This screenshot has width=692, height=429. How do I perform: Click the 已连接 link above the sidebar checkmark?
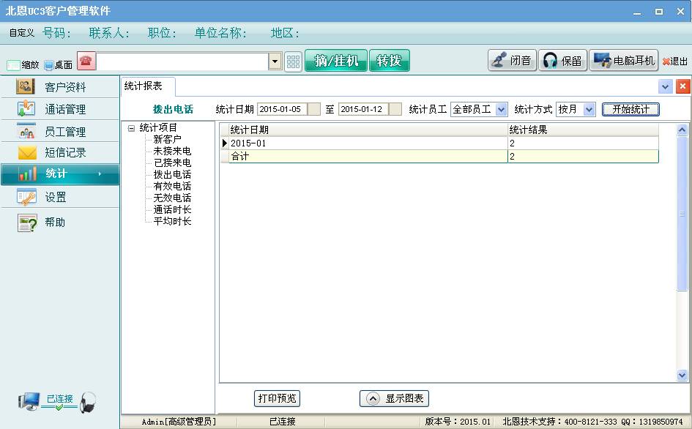coord(60,398)
